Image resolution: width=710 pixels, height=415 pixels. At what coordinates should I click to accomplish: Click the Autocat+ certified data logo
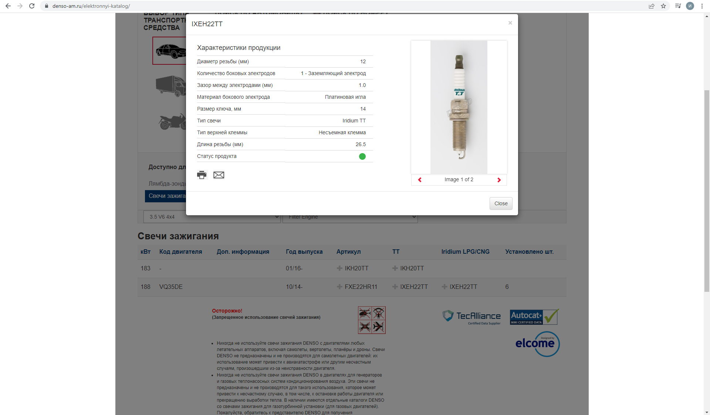point(534,317)
